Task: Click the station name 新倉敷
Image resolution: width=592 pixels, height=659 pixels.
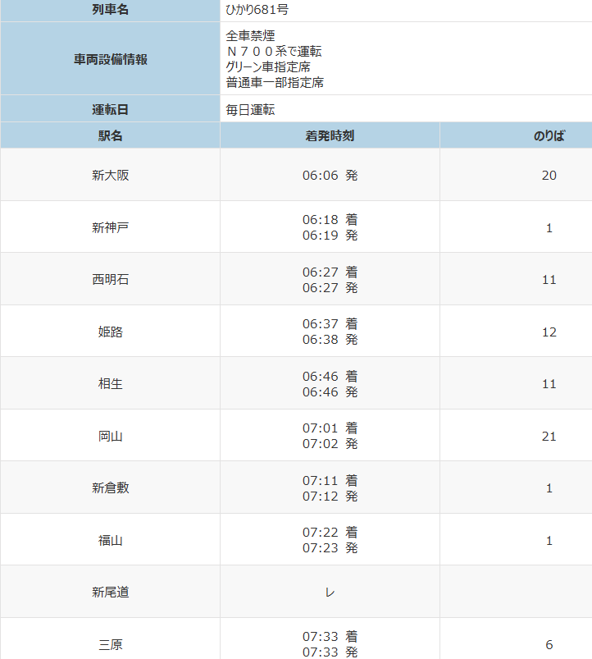Action: click(x=111, y=488)
